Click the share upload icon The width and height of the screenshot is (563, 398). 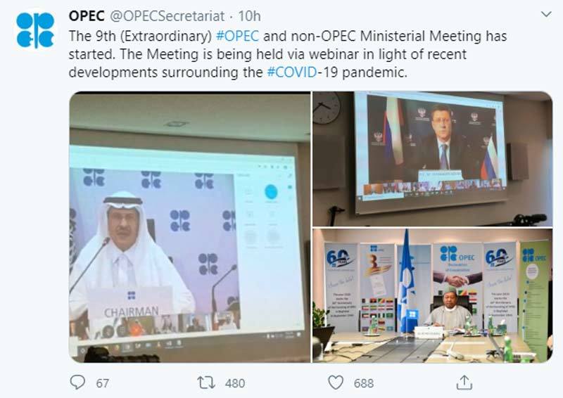coord(464,382)
